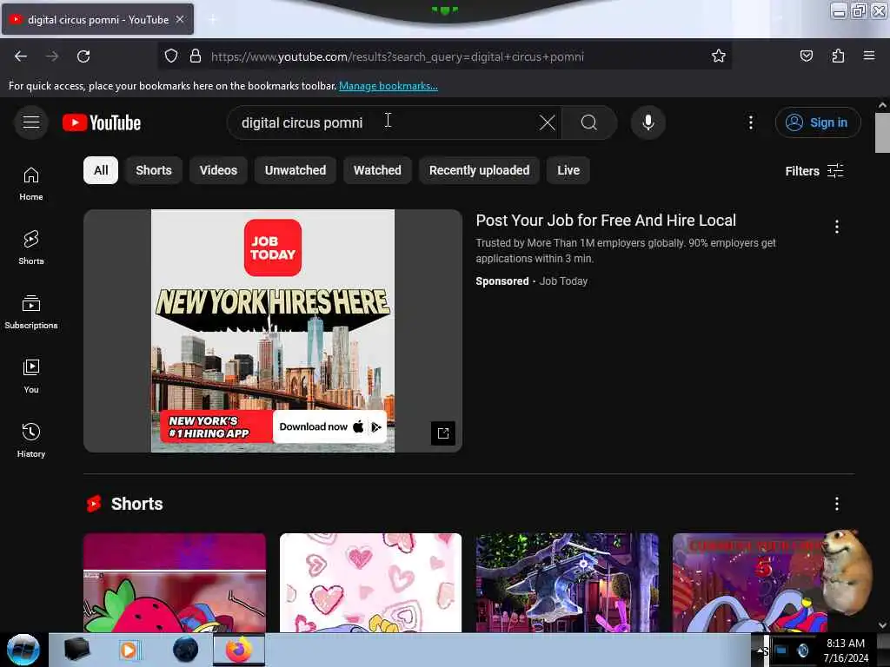Open the strawberry Pomni short thumbnail
The image size is (890, 667).
[x=175, y=583]
